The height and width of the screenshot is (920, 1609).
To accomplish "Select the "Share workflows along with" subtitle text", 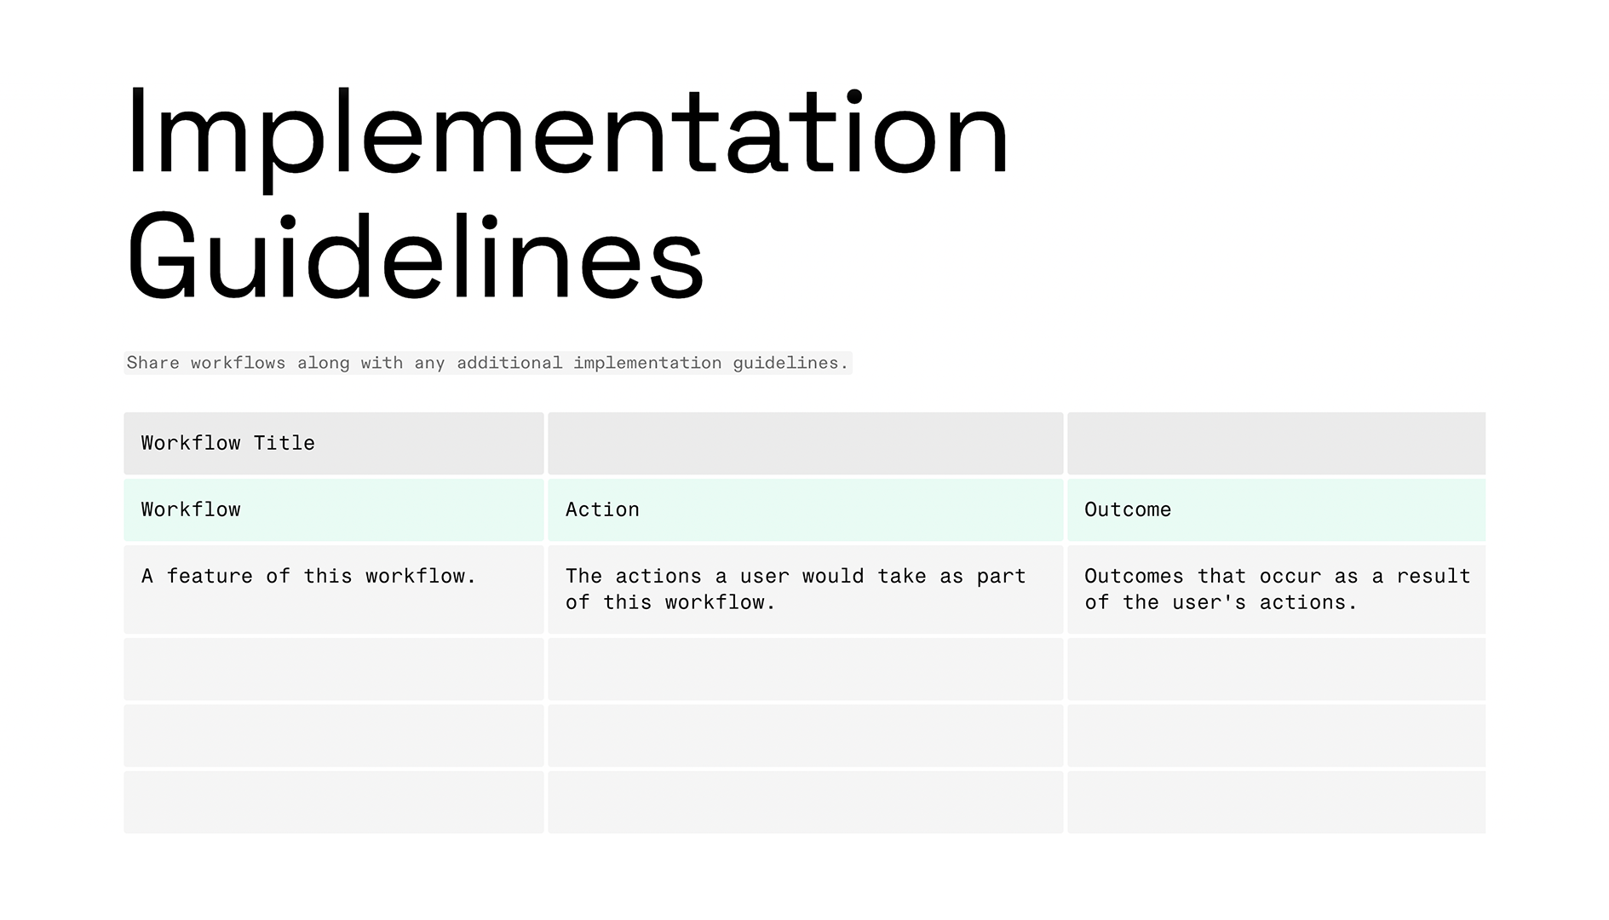I will (x=487, y=363).
